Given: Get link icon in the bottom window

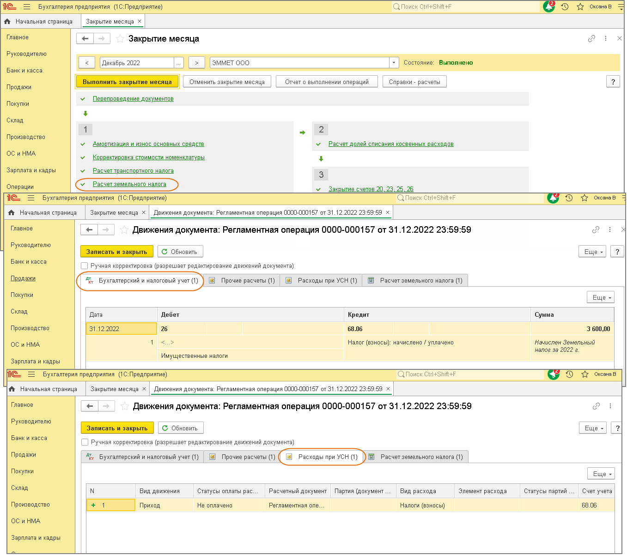Looking at the screenshot, I should [x=596, y=406].
